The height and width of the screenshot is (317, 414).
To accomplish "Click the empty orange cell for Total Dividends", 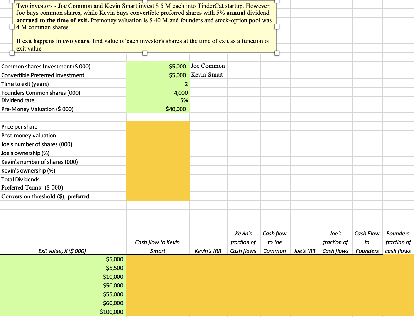I will pyautogui.click(x=158, y=179).
